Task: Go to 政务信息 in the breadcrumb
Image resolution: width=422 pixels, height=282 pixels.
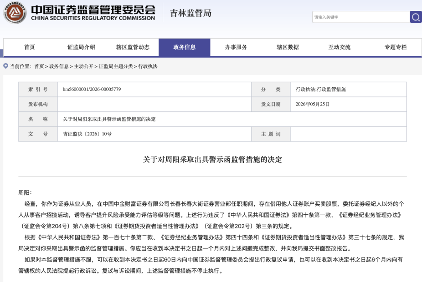Action: (59, 66)
